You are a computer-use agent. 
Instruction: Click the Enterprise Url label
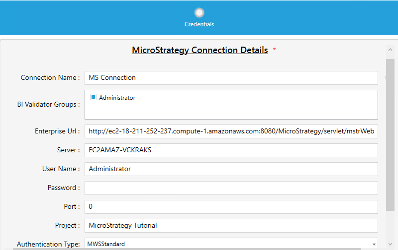(57, 131)
